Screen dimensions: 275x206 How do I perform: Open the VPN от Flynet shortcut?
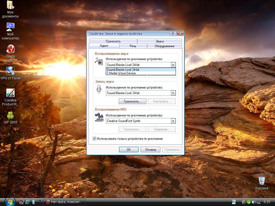(10, 73)
